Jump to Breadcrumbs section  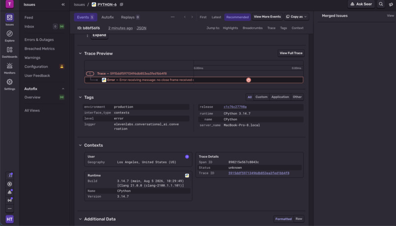[x=253, y=28]
